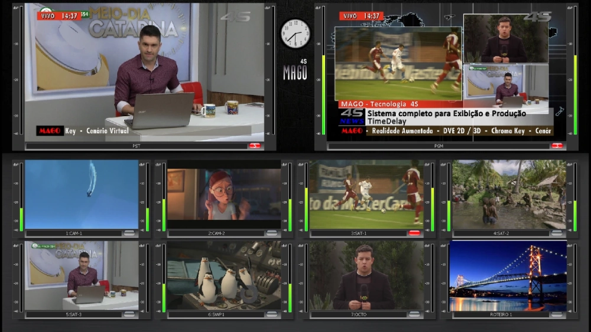Click the VIVO 14:37 badge in PGM monitor
Image resolution: width=591 pixels, height=332 pixels.
click(x=361, y=16)
